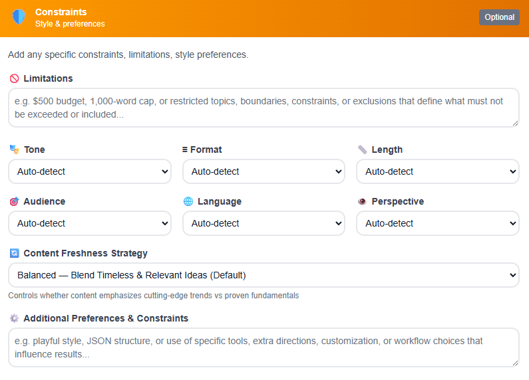Click into Additional Preferences & Constraints field
Viewport: 529px width, 380px height.
(264, 347)
